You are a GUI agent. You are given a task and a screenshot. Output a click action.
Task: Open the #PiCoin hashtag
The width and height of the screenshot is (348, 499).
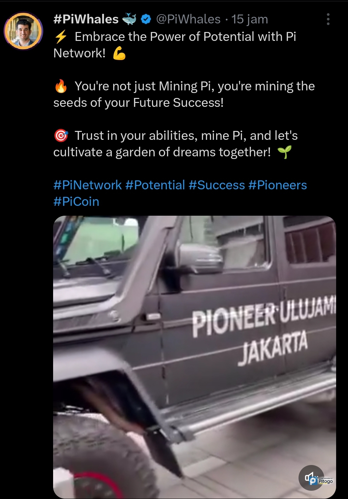pyautogui.click(x=76, y=202)
